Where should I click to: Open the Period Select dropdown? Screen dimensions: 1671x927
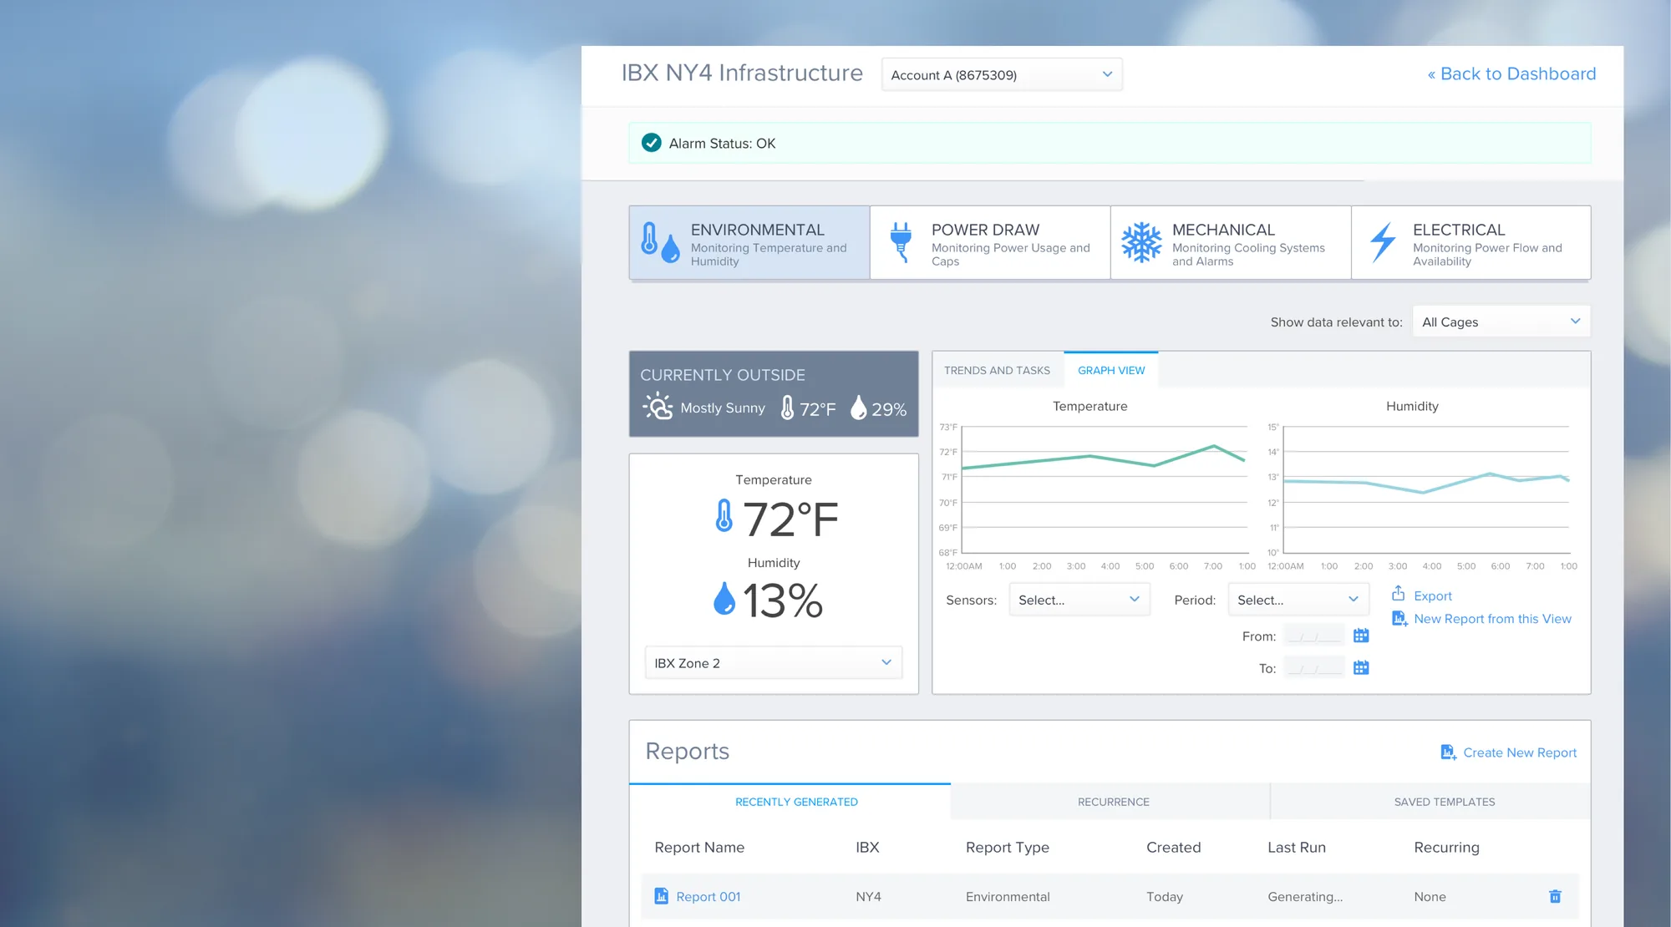[x=1298, y=600]
